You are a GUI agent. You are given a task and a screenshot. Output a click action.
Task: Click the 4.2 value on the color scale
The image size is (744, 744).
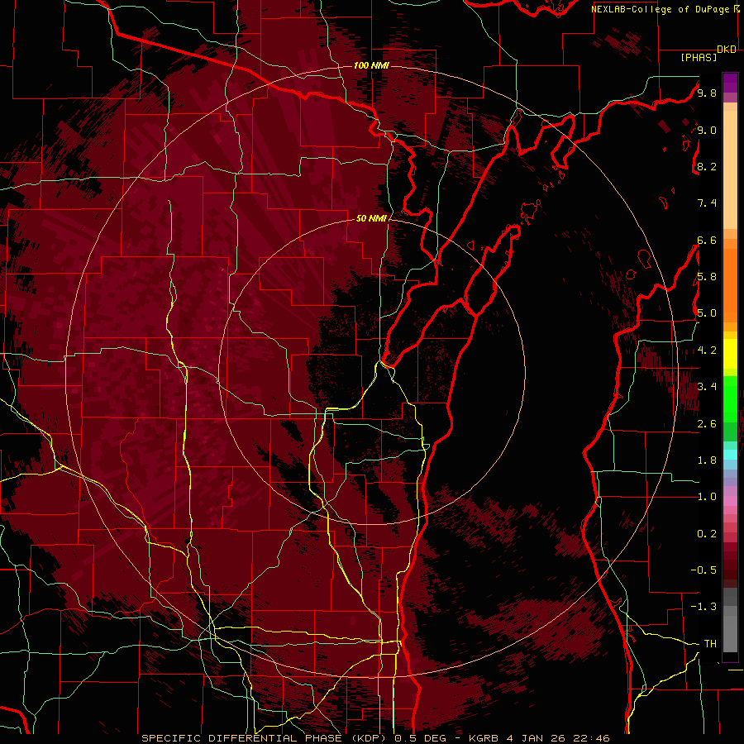coord(707,351)
